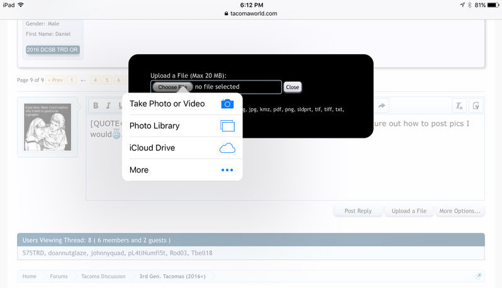Go to previous page with Prev link

pos(55,80)
